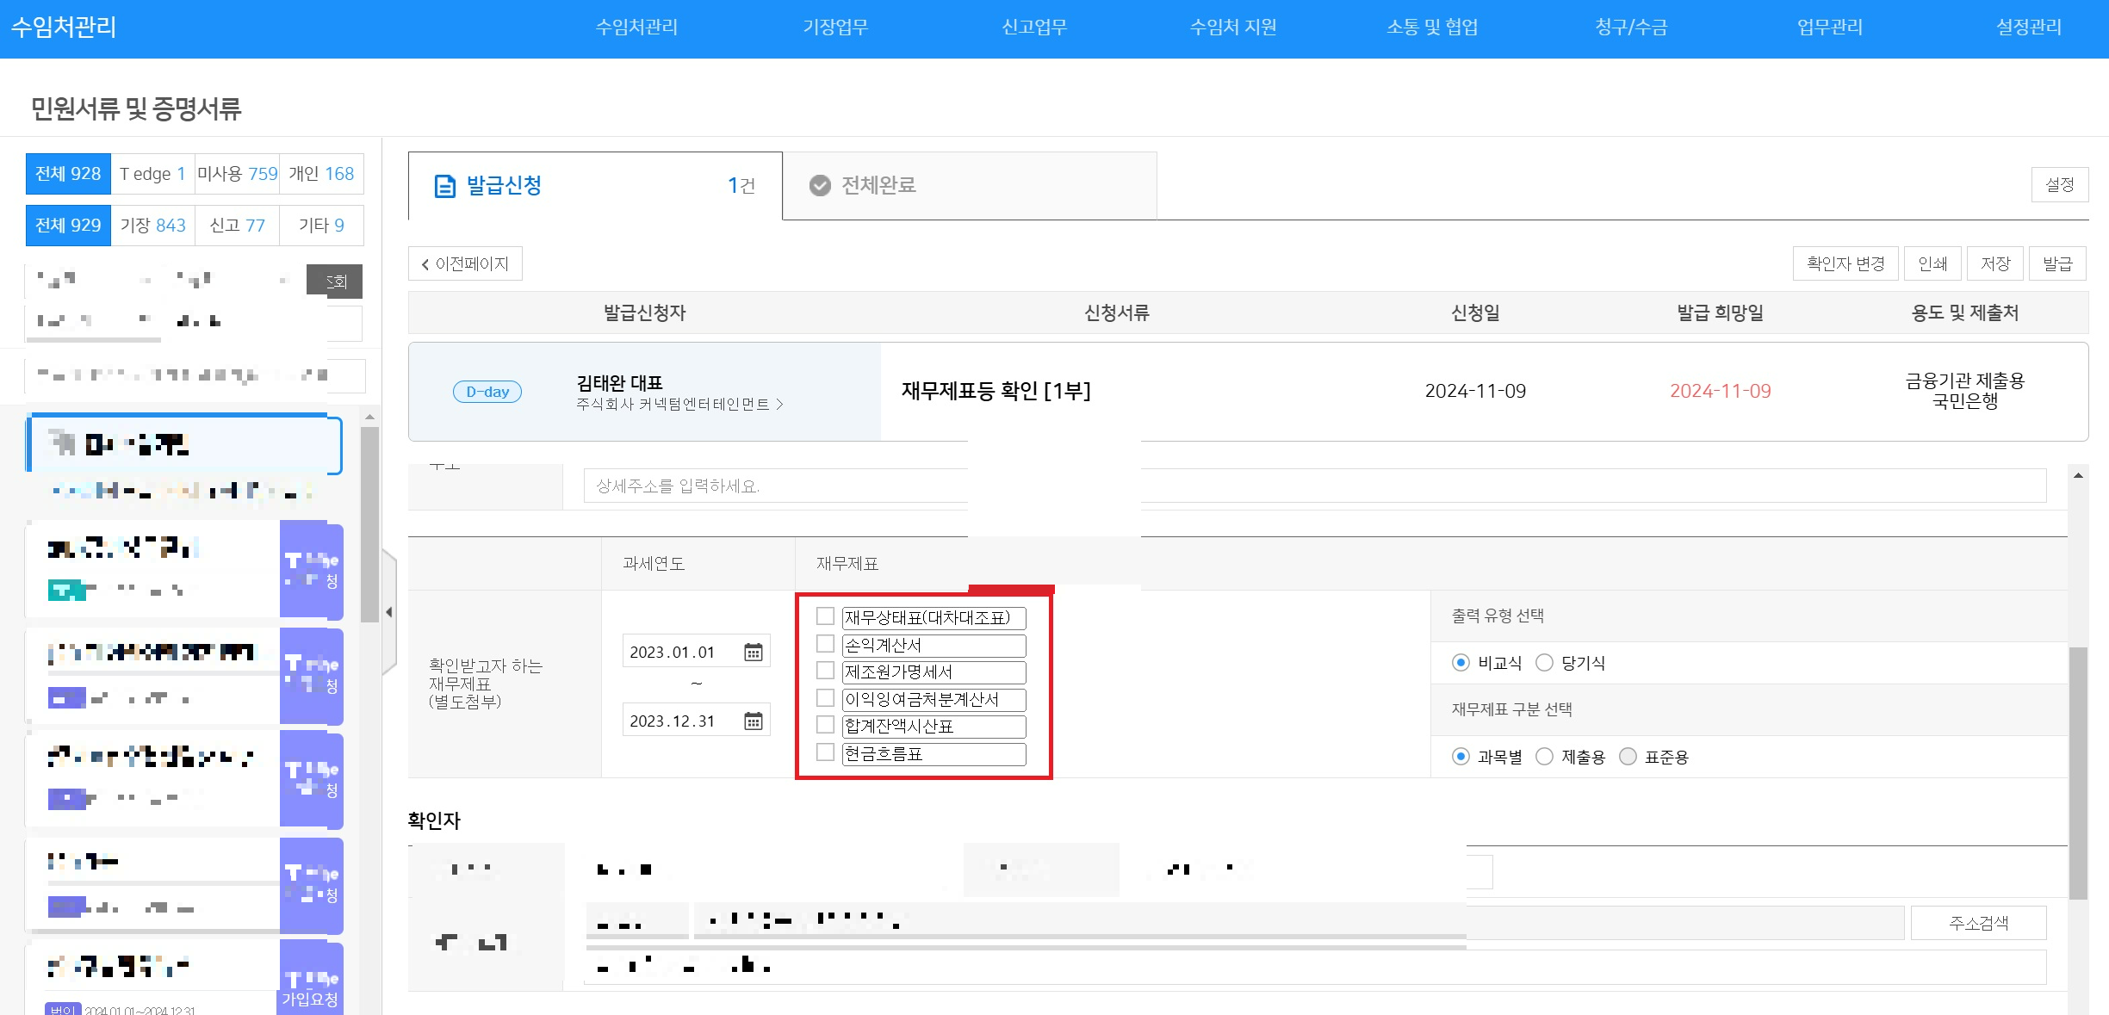Check 이익잉여금처분계산서 checkbox
The image size is (2109, 1015).
[x=825, y=698]
